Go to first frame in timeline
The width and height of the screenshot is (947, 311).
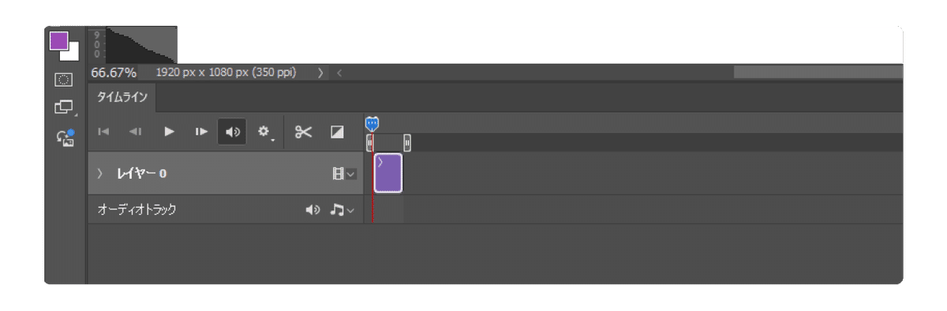point(103,132)
